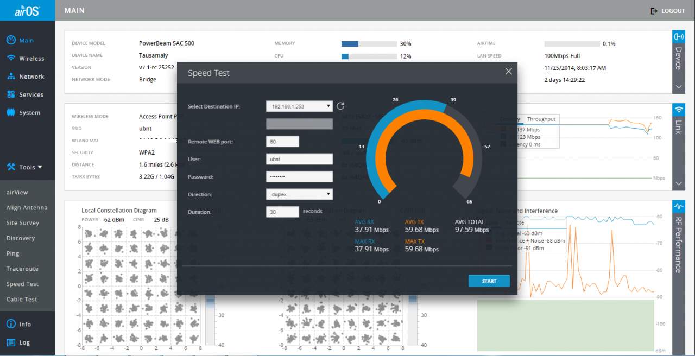Open Site Survey from the Tools list

[22, 223]
